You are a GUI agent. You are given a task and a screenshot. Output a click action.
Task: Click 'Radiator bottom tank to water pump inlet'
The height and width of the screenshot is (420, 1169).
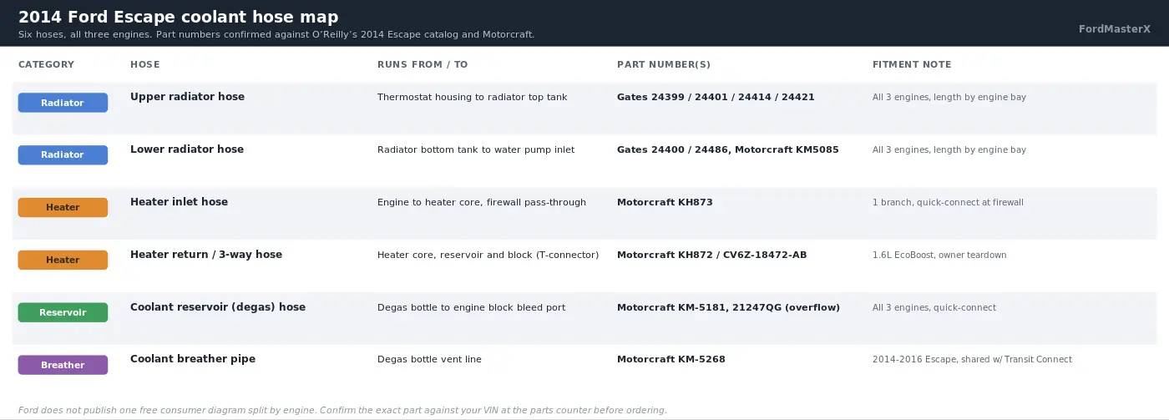[476, 150]
